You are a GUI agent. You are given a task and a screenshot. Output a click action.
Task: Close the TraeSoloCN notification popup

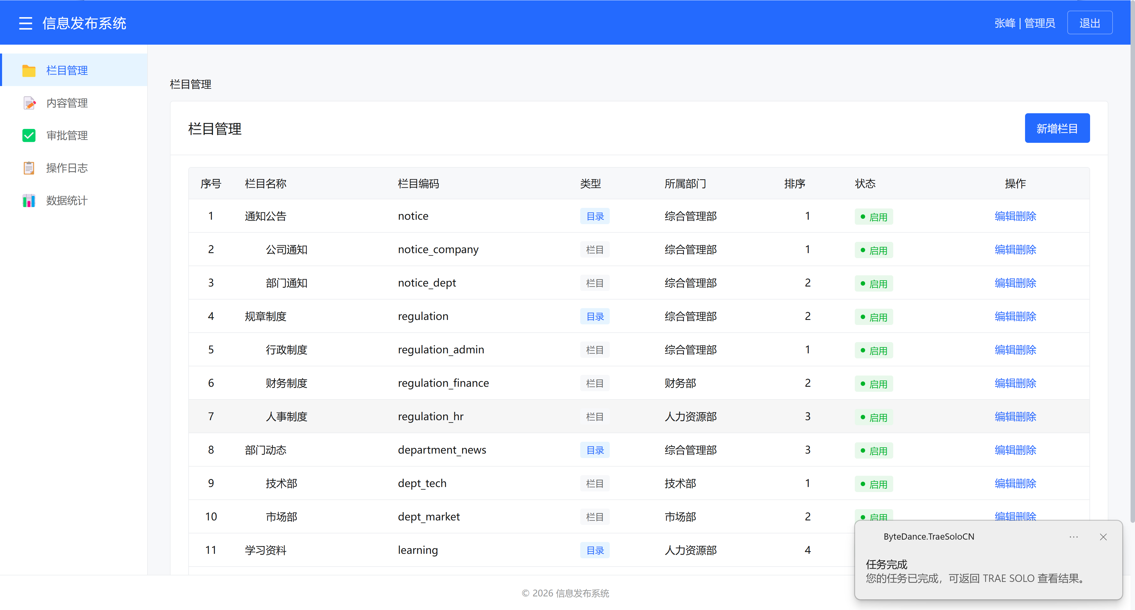1103,537
